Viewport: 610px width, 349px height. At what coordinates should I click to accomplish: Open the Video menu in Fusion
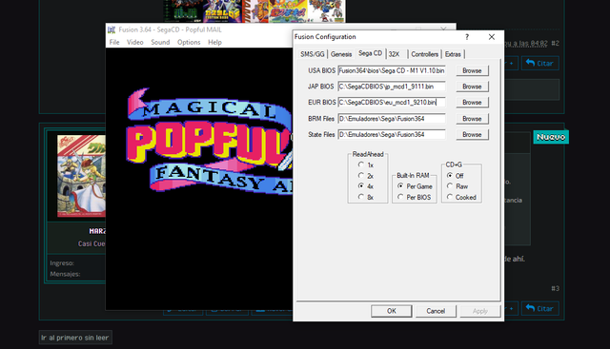pos(135,42)
